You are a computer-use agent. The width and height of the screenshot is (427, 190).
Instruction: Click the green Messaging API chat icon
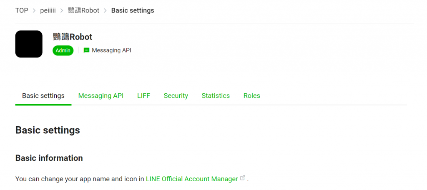click(87, 50)
